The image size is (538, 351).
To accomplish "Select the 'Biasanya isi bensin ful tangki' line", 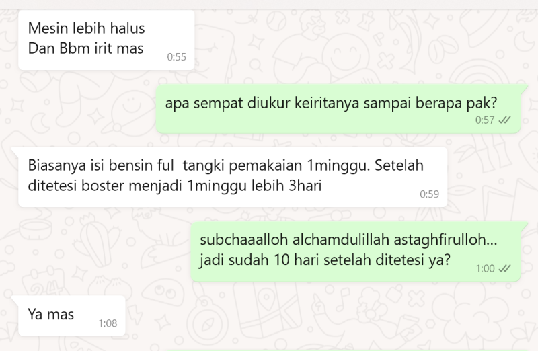I will (226, 165).
